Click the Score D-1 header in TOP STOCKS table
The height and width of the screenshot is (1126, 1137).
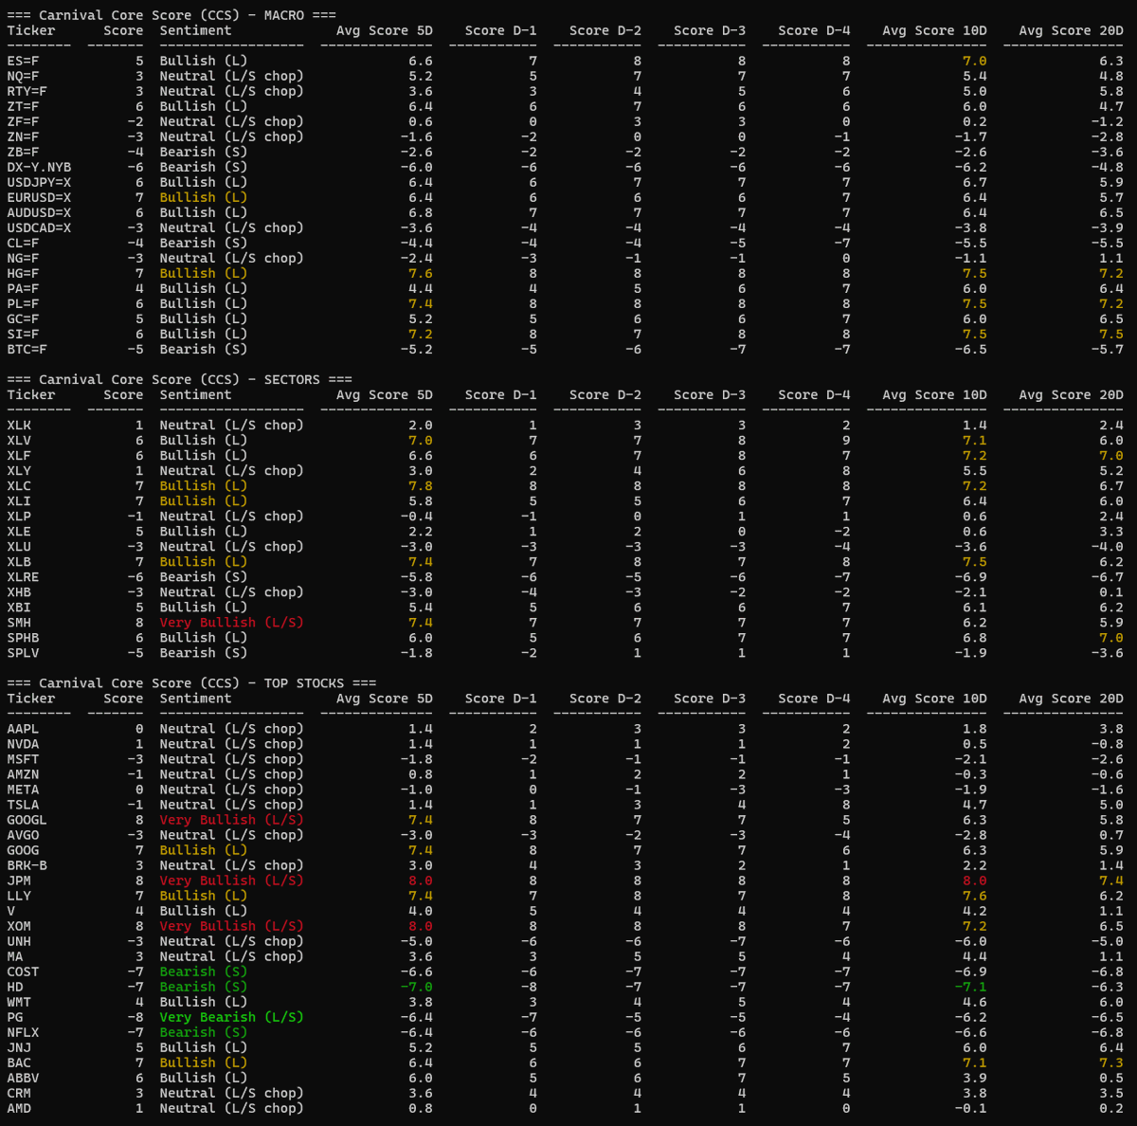[500, 698]
